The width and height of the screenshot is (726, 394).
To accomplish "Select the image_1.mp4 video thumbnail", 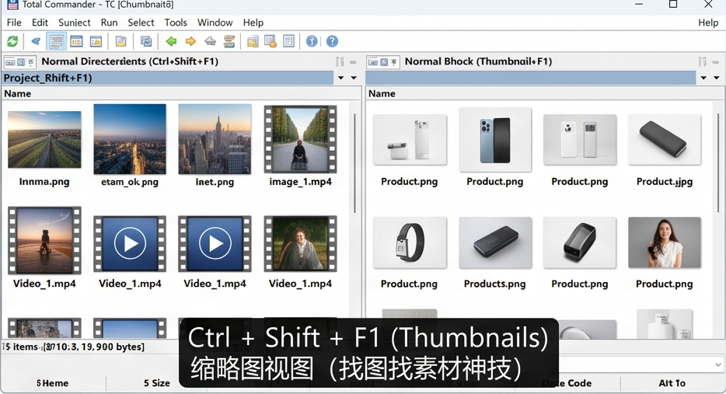I will [300, 139].
